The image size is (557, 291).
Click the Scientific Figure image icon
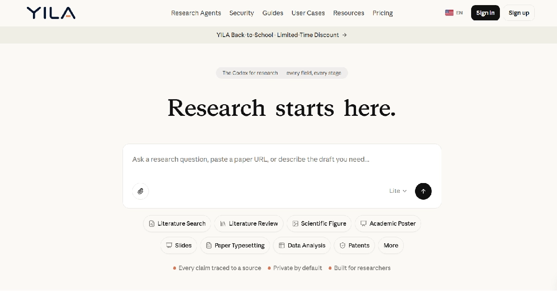(295, 223)
